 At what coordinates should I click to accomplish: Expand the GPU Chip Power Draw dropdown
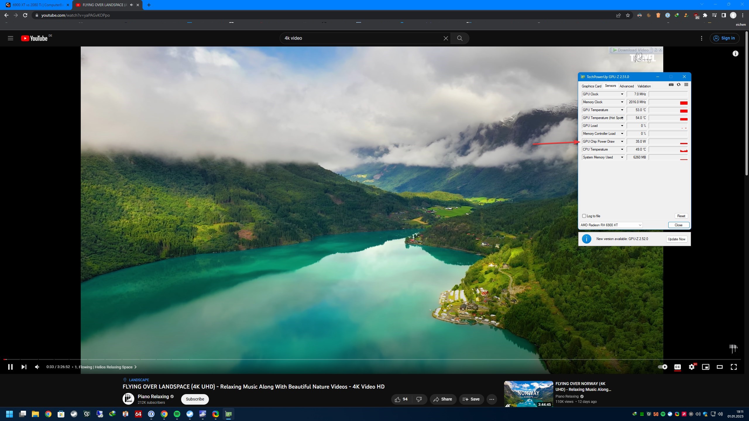622,142
